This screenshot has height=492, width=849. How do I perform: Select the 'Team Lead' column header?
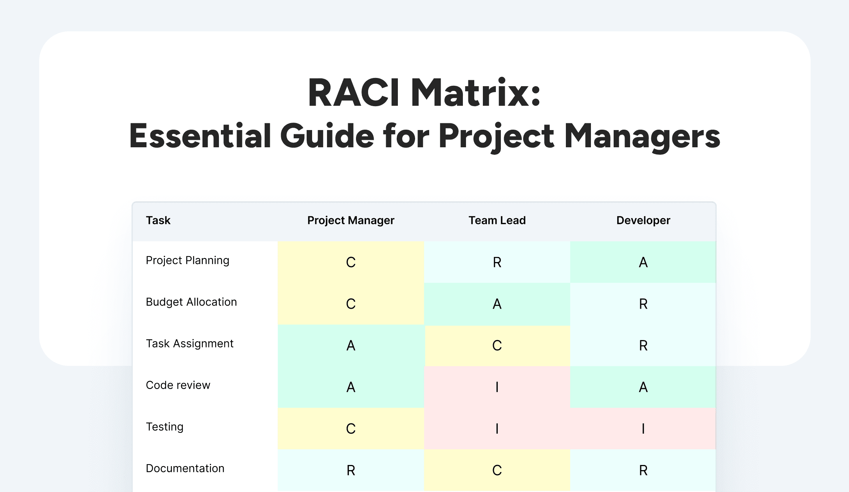(x=497, y=220)
